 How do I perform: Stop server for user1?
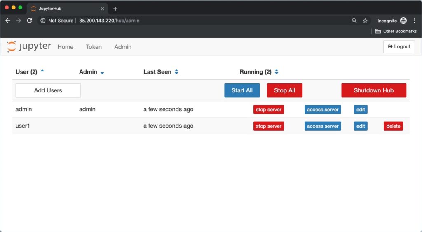click(268, 126)
